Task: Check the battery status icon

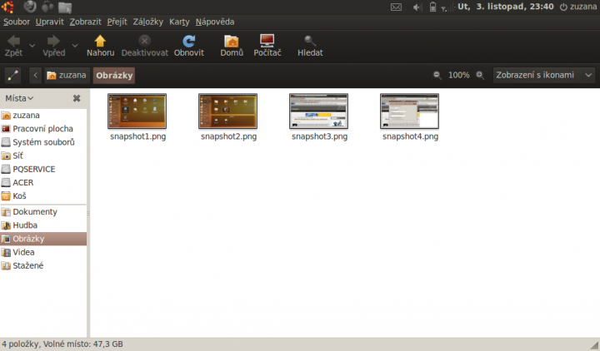Action: point(432,7)
